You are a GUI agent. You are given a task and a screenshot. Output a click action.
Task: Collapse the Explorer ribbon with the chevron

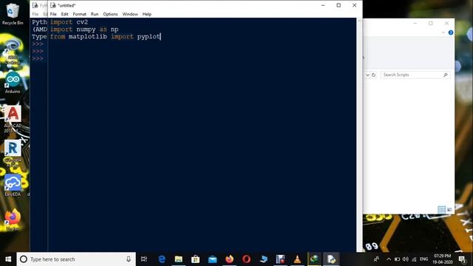443,33
